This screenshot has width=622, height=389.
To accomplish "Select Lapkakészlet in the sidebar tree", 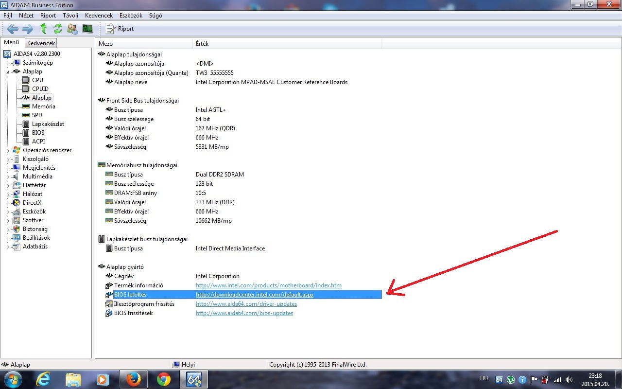I will coord(48,124).
